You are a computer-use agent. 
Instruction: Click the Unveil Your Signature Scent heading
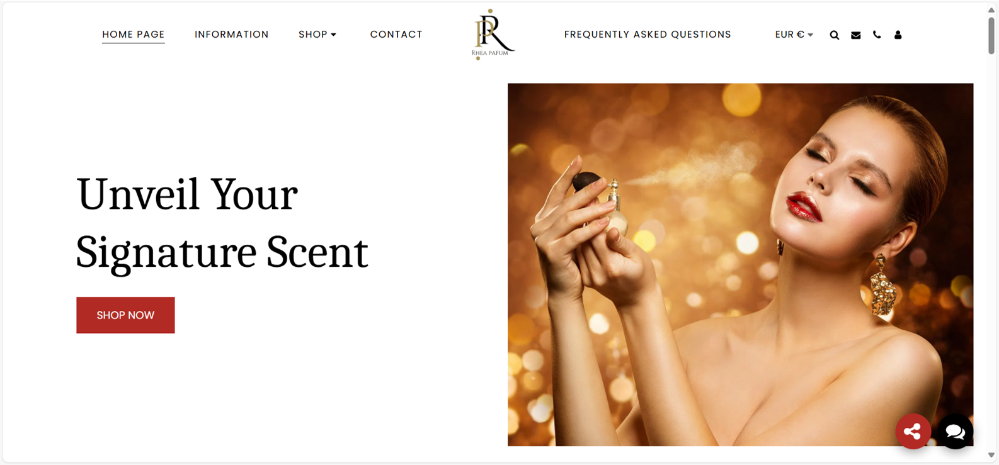coord(222,223)
